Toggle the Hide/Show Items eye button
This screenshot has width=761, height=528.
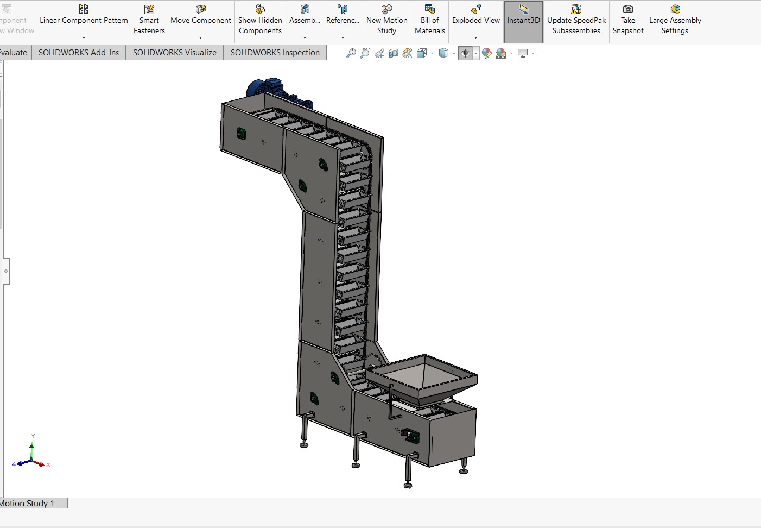[x=465, y=53]
